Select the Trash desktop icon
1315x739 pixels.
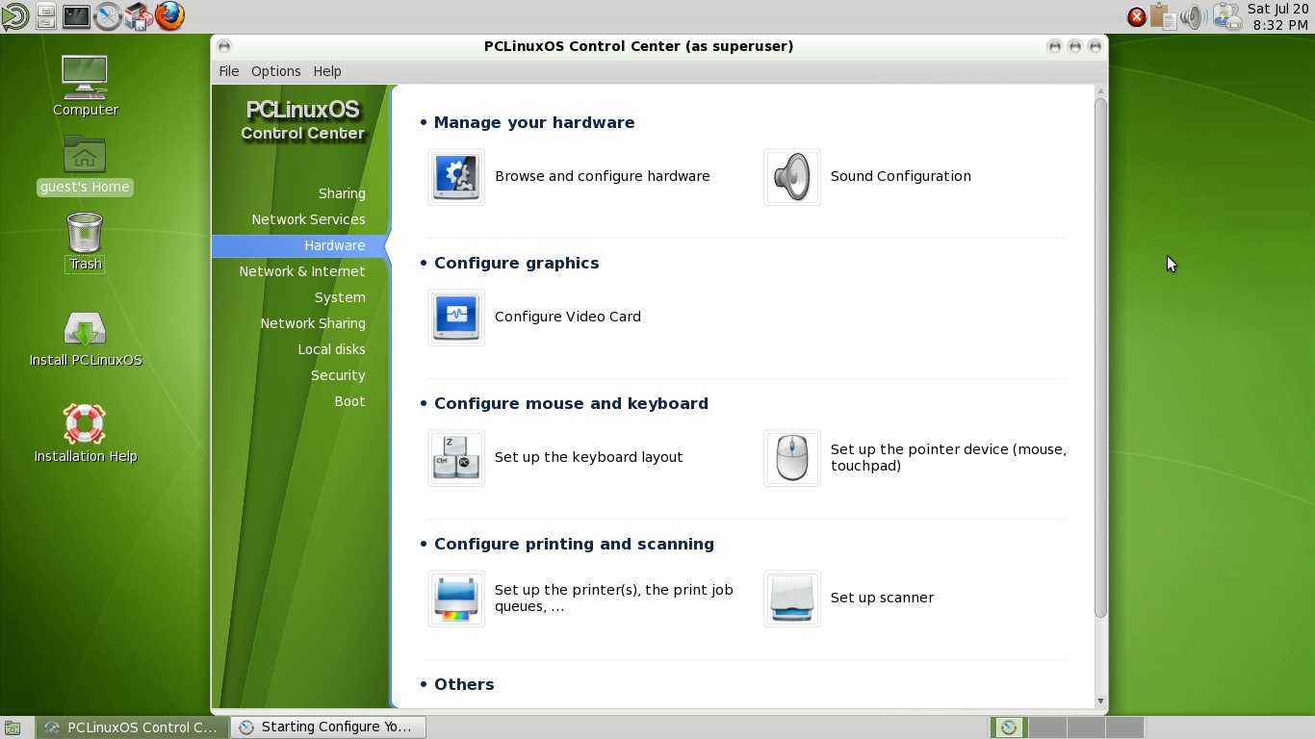[x=85, y=233]
